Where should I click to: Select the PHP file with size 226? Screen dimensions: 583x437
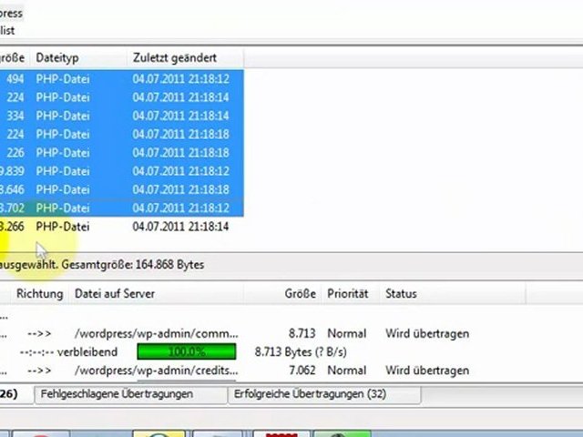62,153
